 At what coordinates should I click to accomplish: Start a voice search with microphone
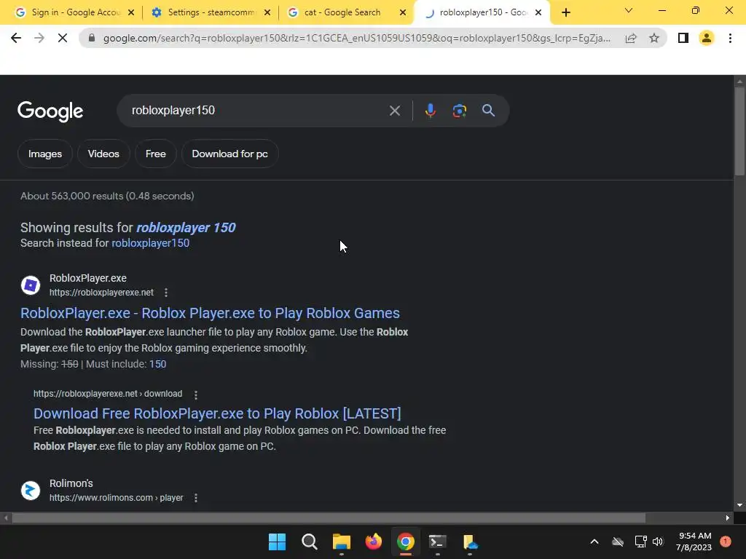430,111
